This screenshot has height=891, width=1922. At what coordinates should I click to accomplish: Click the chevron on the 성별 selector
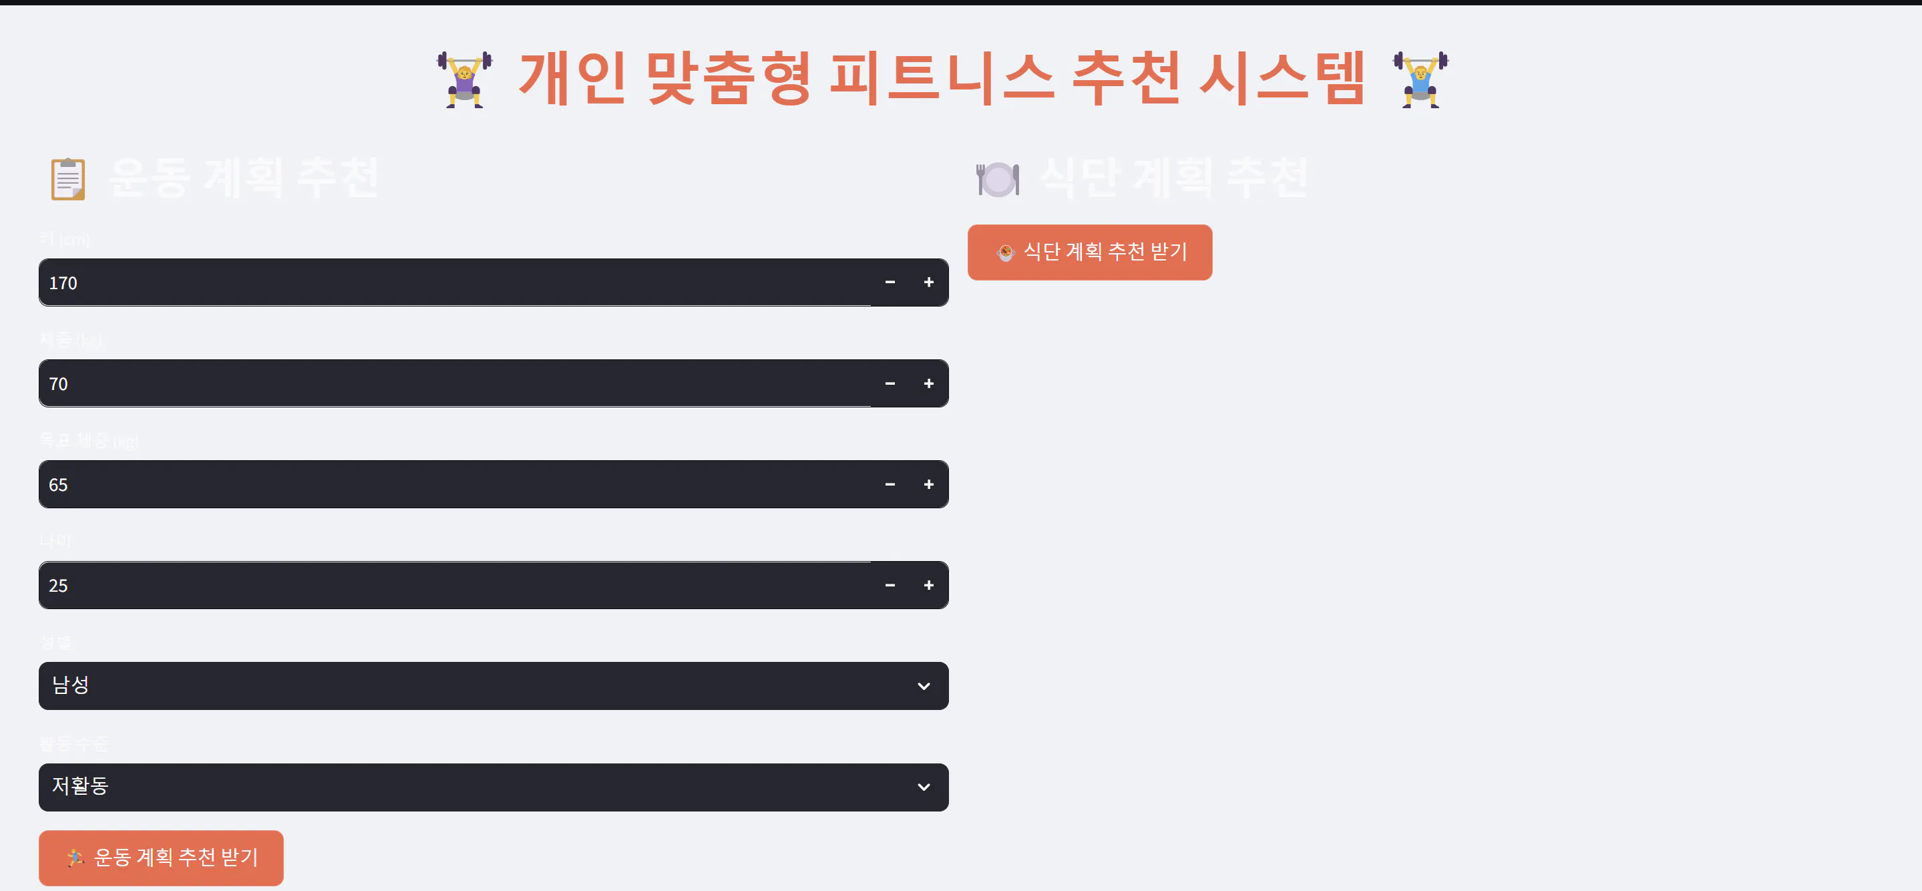click(x=923, y=686)
